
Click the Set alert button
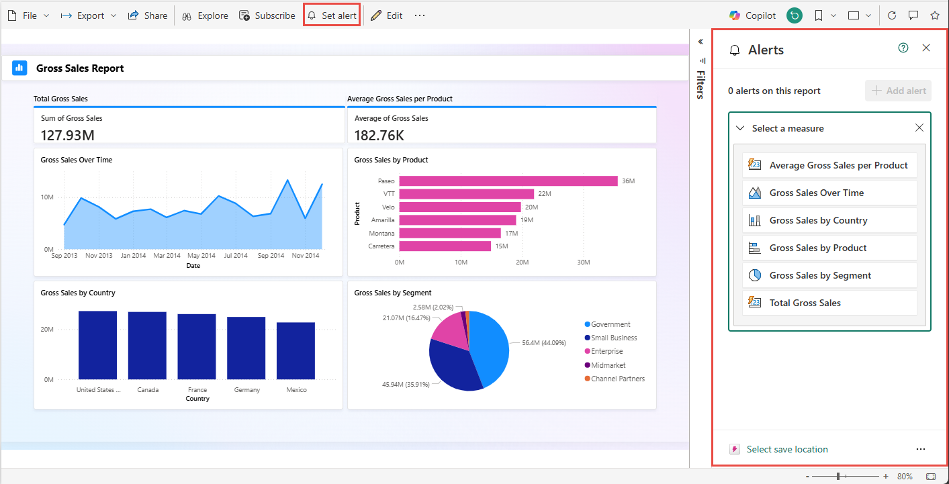332,15
